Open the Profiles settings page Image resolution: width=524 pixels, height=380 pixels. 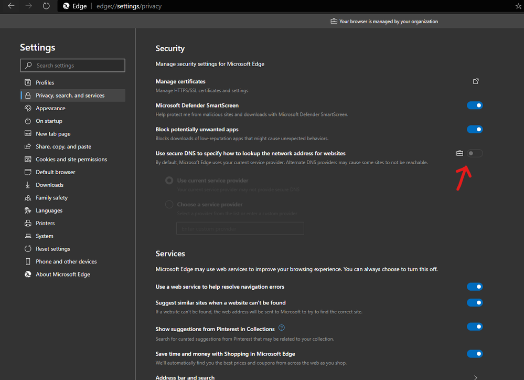[x=72, y=82]
